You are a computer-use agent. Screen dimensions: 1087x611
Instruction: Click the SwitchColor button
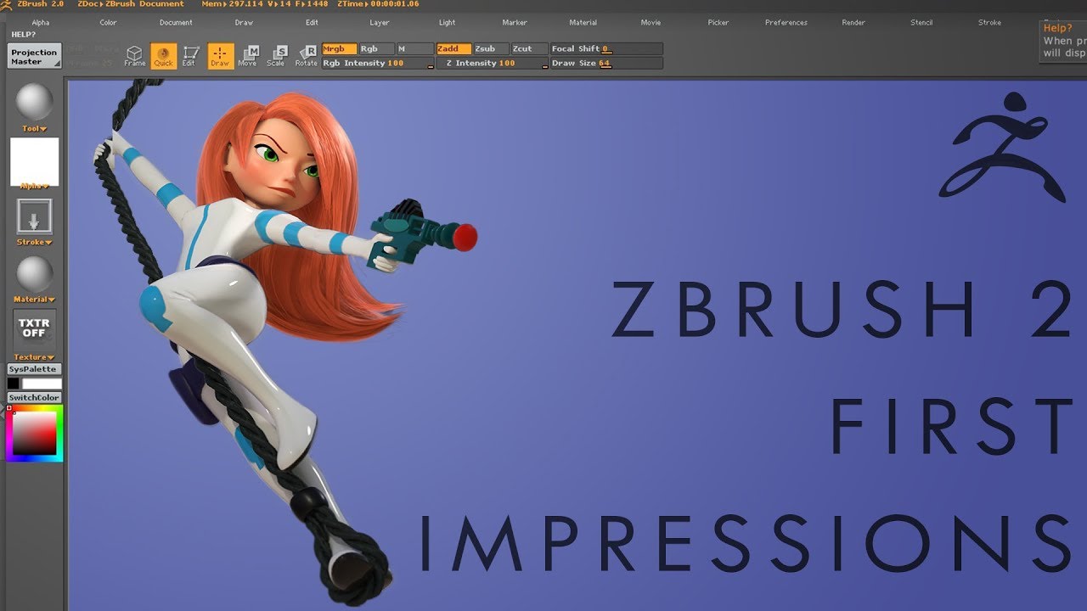[x=34, y=398]
